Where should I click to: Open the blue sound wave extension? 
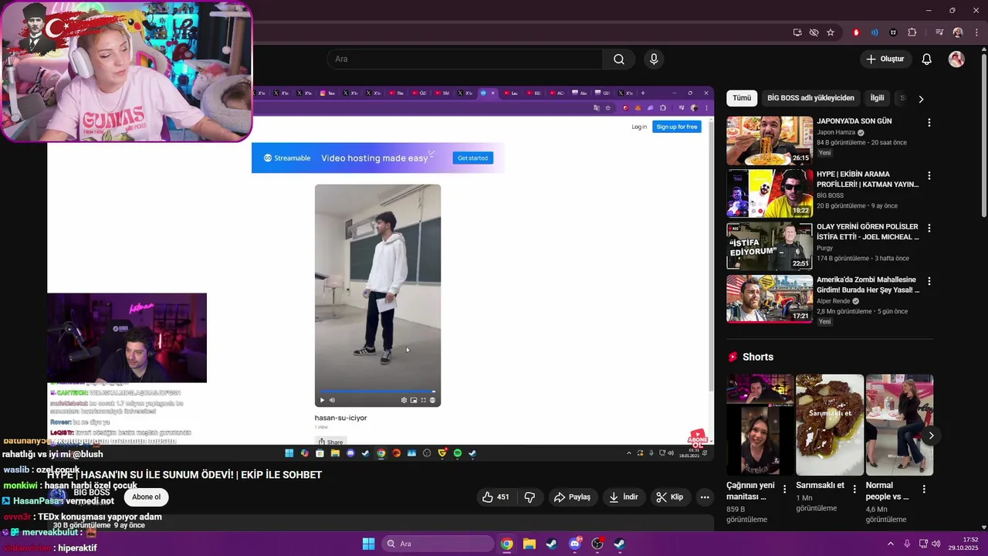[875, 32]
